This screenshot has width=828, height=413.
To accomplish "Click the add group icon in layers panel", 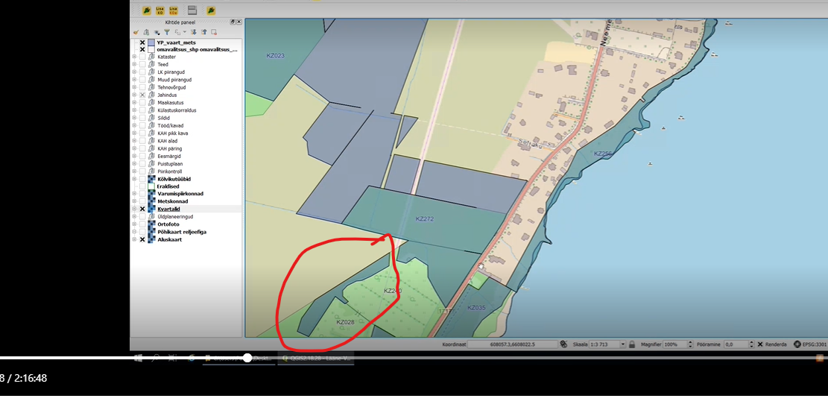I will point(146,32).
